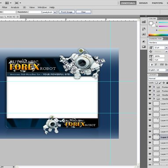Lock image pixels with the brush lock icon

pos(160,83)
